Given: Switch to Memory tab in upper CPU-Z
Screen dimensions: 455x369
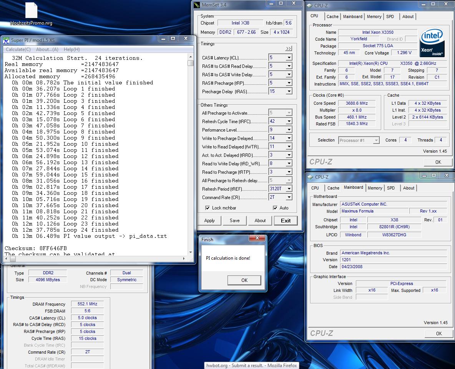Looking at the screenshot, I should point(374,16).
